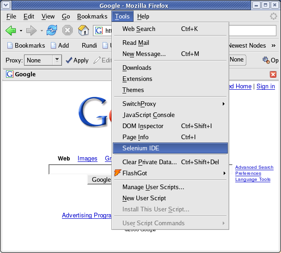Open the Rundi bookmark
This screenshot has height=253, width=281.
89,45
